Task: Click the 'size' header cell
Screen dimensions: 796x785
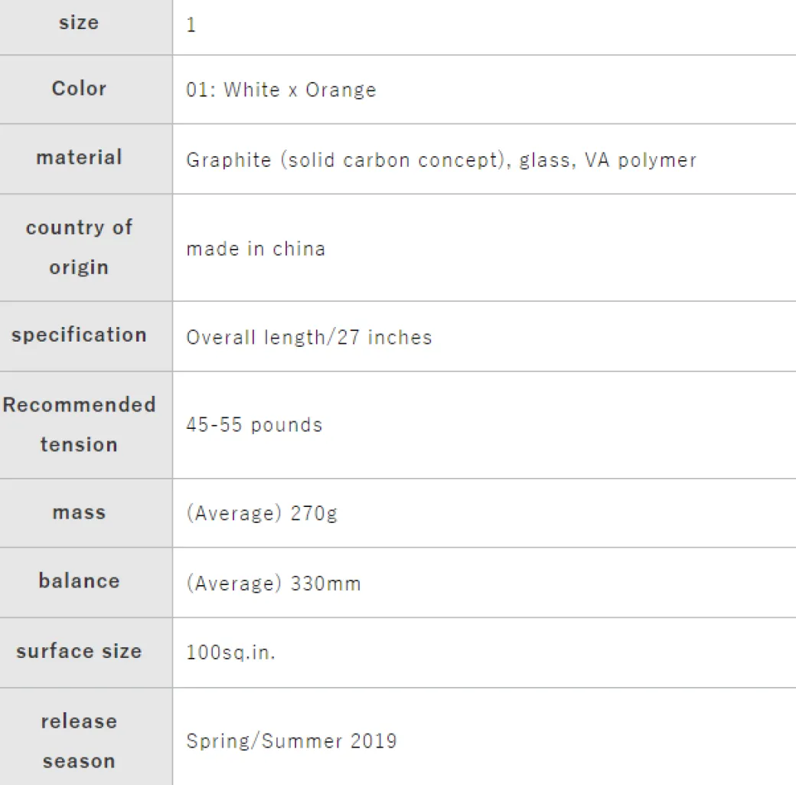Action: pos(79,23)
